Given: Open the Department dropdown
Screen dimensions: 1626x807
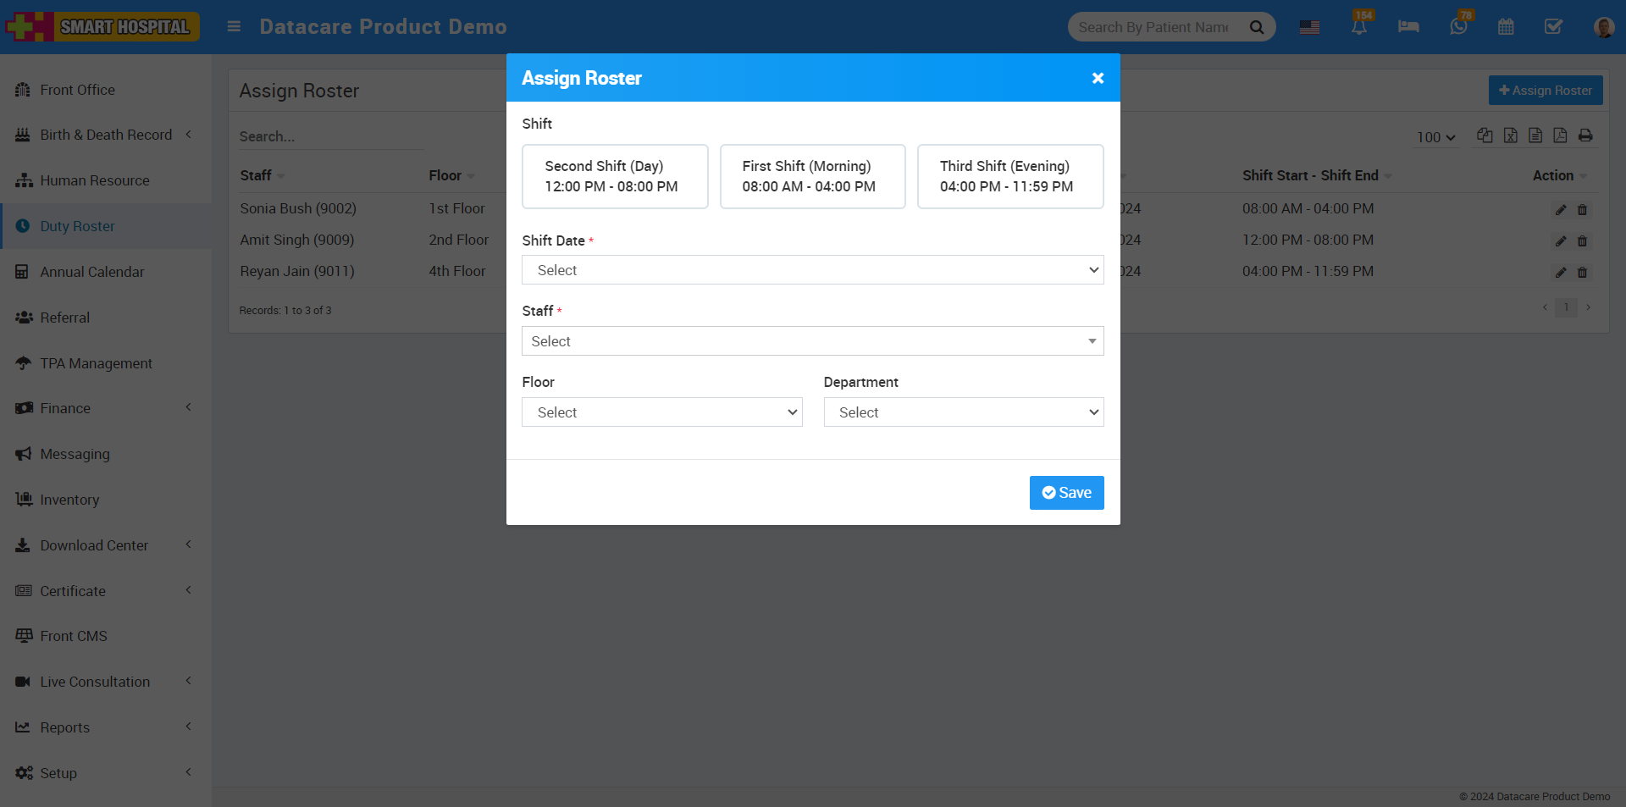Looking at the screenshot, I should pos(963,412).
